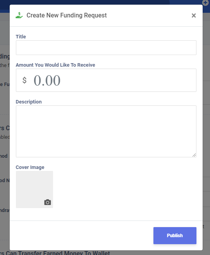Click blank space right of cover image box
Screen dimensions: 210x255
(124, 189)
